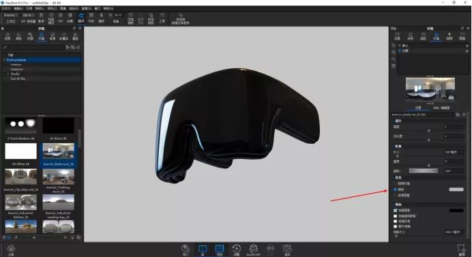Image resolution: width=472 pixels, height=257 pixels.
Task: Enable the Ground Occlusion Shadows checkbox
Action: 395,216
